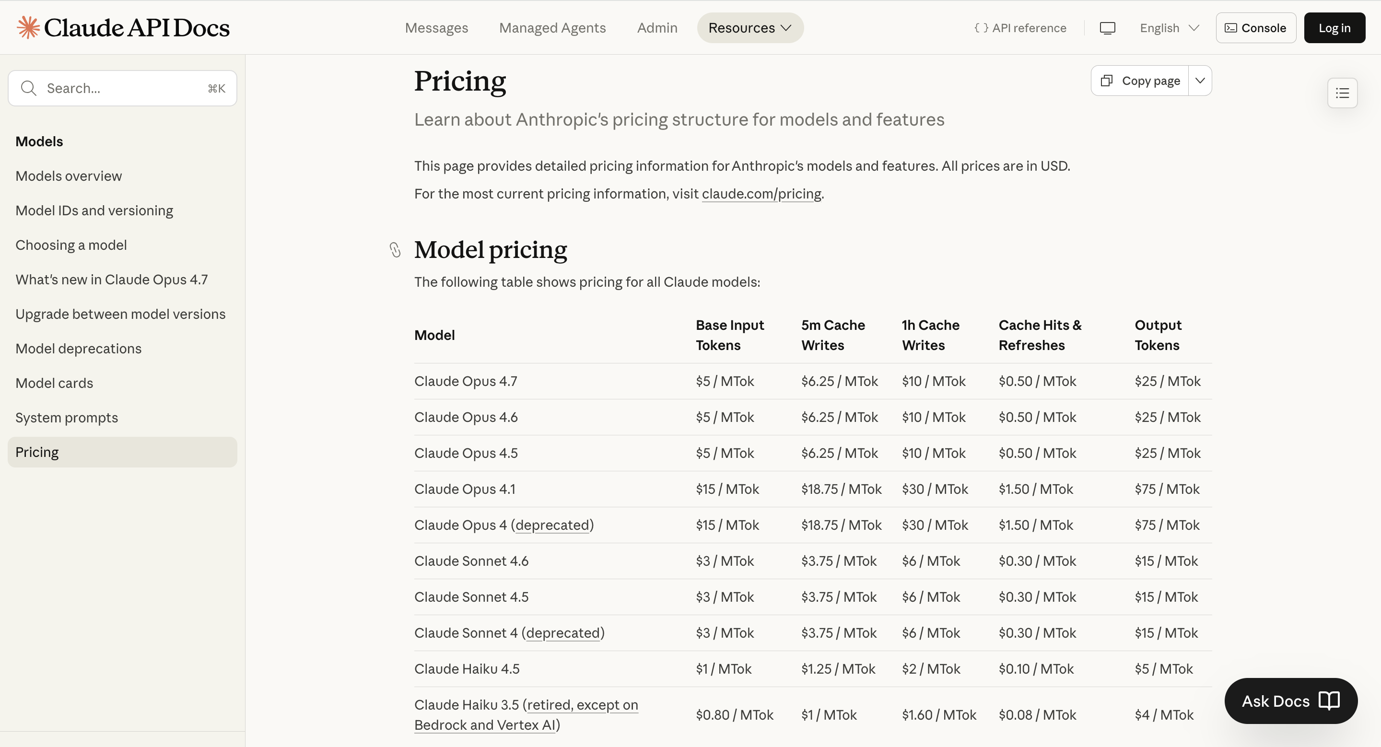Select the Claude Opus 4.6 row name
1381x747 pixels.
point(466,417)
